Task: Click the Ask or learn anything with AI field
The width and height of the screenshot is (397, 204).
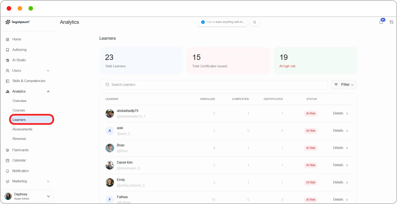Action: pyautogui.click(x=222, y=22)
